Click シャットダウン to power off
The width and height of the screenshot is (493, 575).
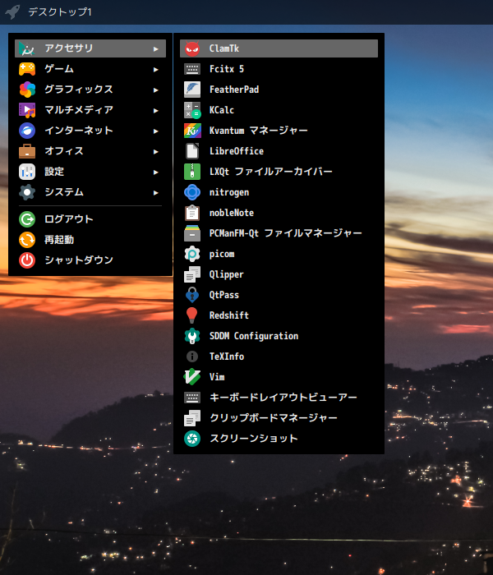pos(78,260)
